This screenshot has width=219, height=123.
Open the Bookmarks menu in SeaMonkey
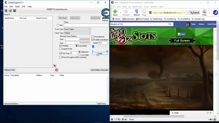coord(137,6)
